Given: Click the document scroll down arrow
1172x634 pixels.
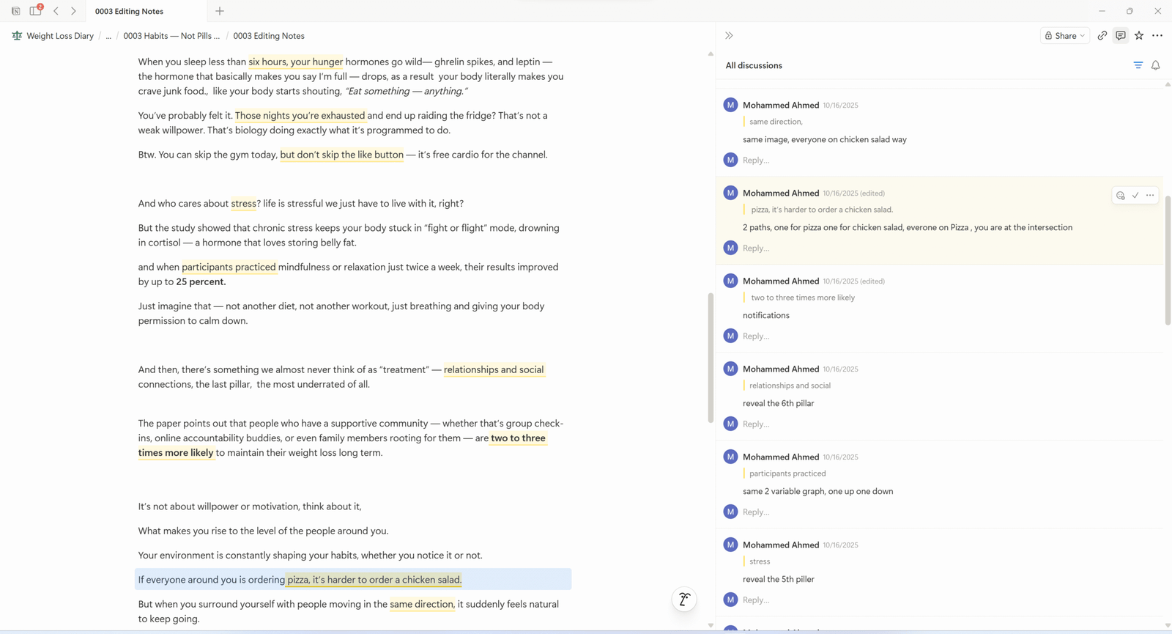Looking at the screenshot, I should pos(711,625).
